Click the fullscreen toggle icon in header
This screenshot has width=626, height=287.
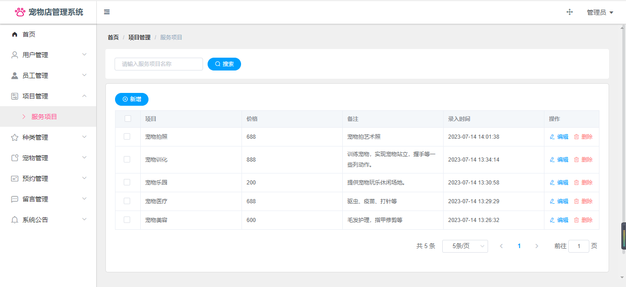(570, 12)
